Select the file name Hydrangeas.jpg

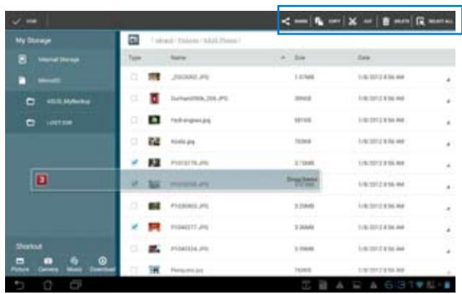coord(190,120)
